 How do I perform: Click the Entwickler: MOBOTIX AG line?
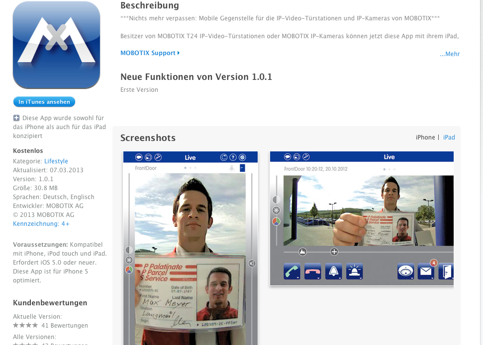point(48,206)
